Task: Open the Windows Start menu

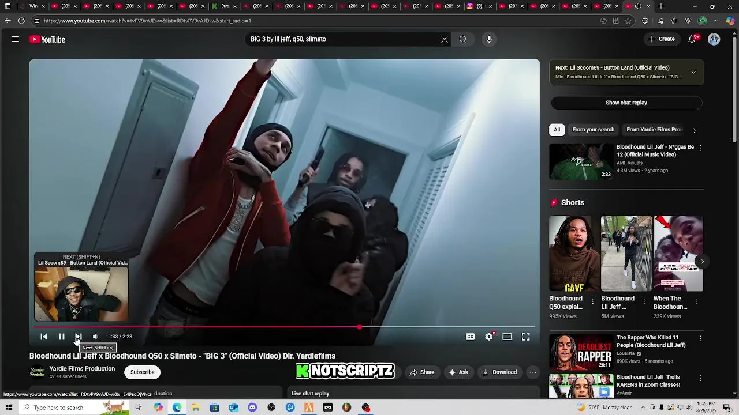Action: pos(9,408)
